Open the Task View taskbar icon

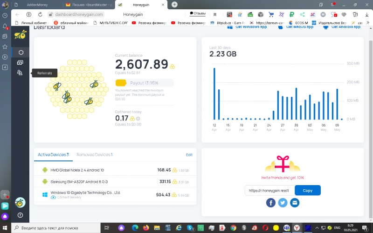pyautogui.click(x=107, y=228)
